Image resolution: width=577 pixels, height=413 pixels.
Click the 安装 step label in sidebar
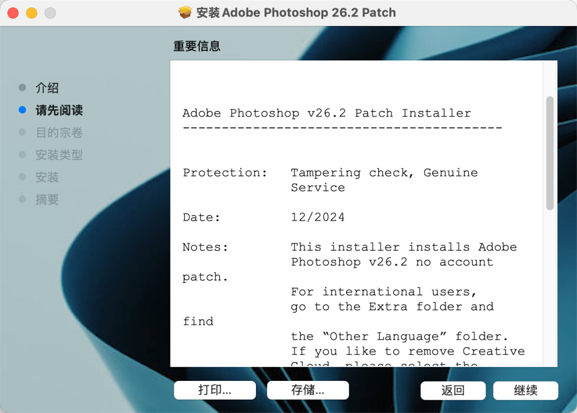(x=47, y=177)
